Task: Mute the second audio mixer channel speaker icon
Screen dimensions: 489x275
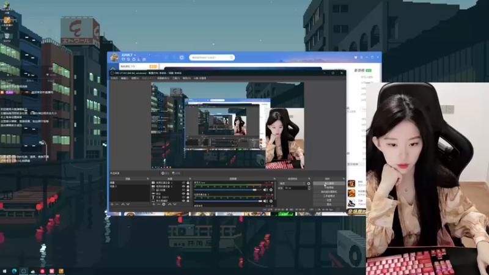Action: coord(265,201)
